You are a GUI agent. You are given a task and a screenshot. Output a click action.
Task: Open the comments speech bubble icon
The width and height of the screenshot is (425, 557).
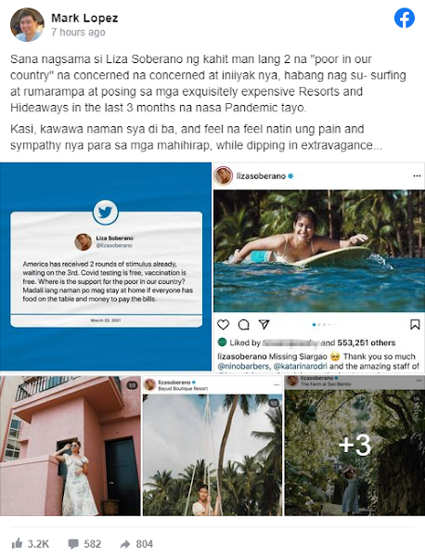click(73, 544)
